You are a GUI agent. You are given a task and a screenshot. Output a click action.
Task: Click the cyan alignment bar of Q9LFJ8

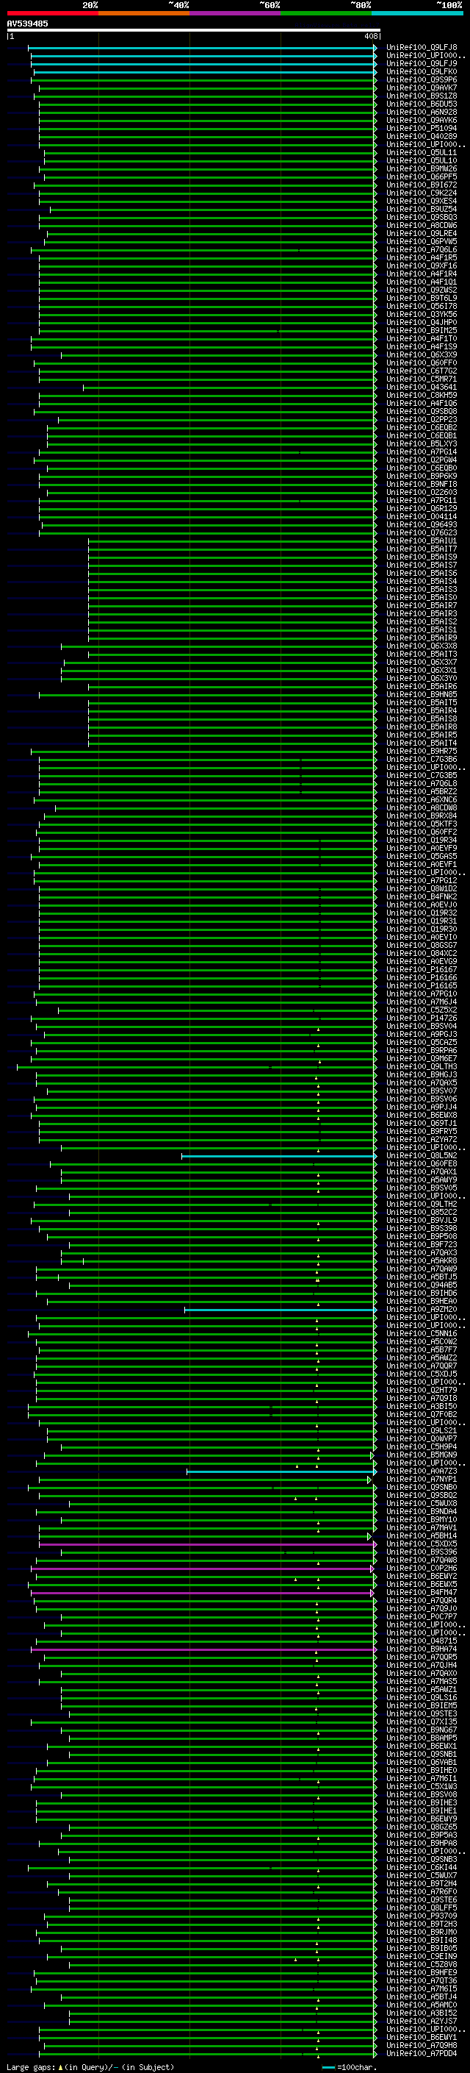click(202, 48)
